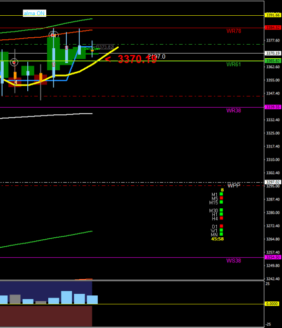
Task: Select the large red 3370.19 price text
Action: (x=137, y=59)
